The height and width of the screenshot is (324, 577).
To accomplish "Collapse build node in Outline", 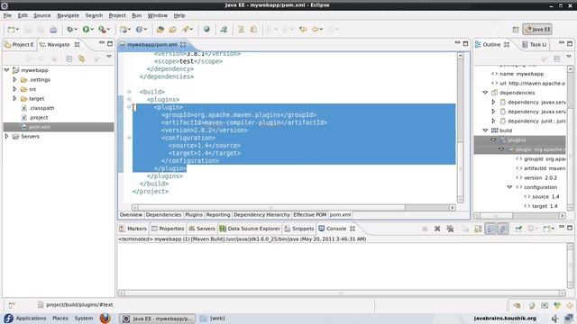I will (485, 130).
